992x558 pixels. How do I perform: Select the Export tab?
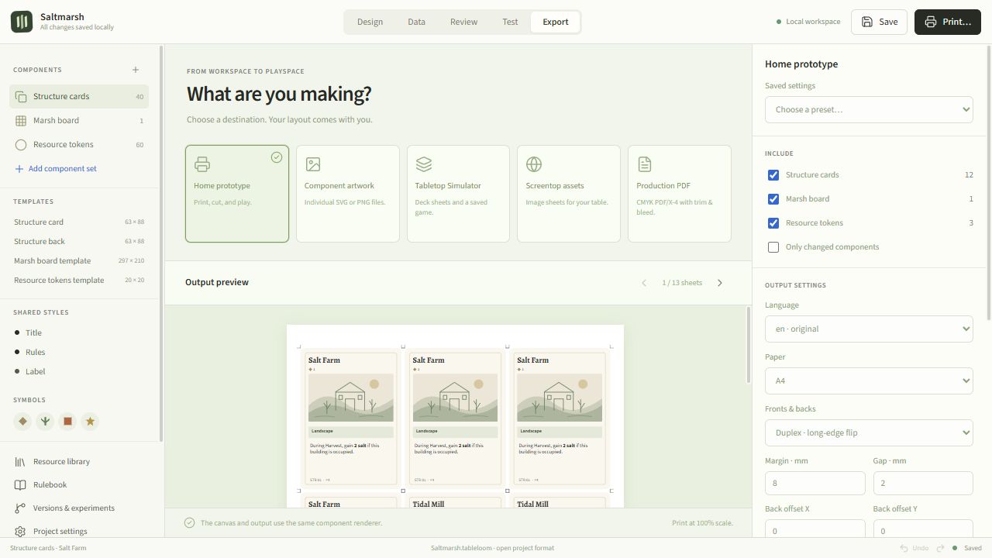pyautogui.click(x=555, y=22)
